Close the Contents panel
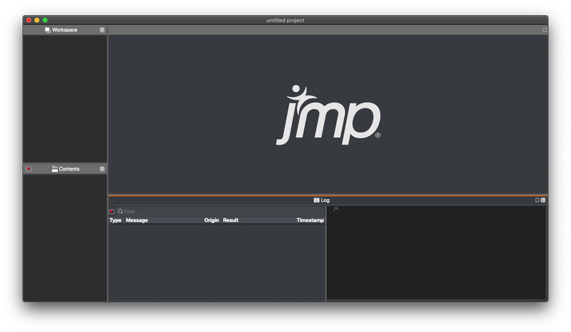This screenshot has width=571, height=332. 102,168
